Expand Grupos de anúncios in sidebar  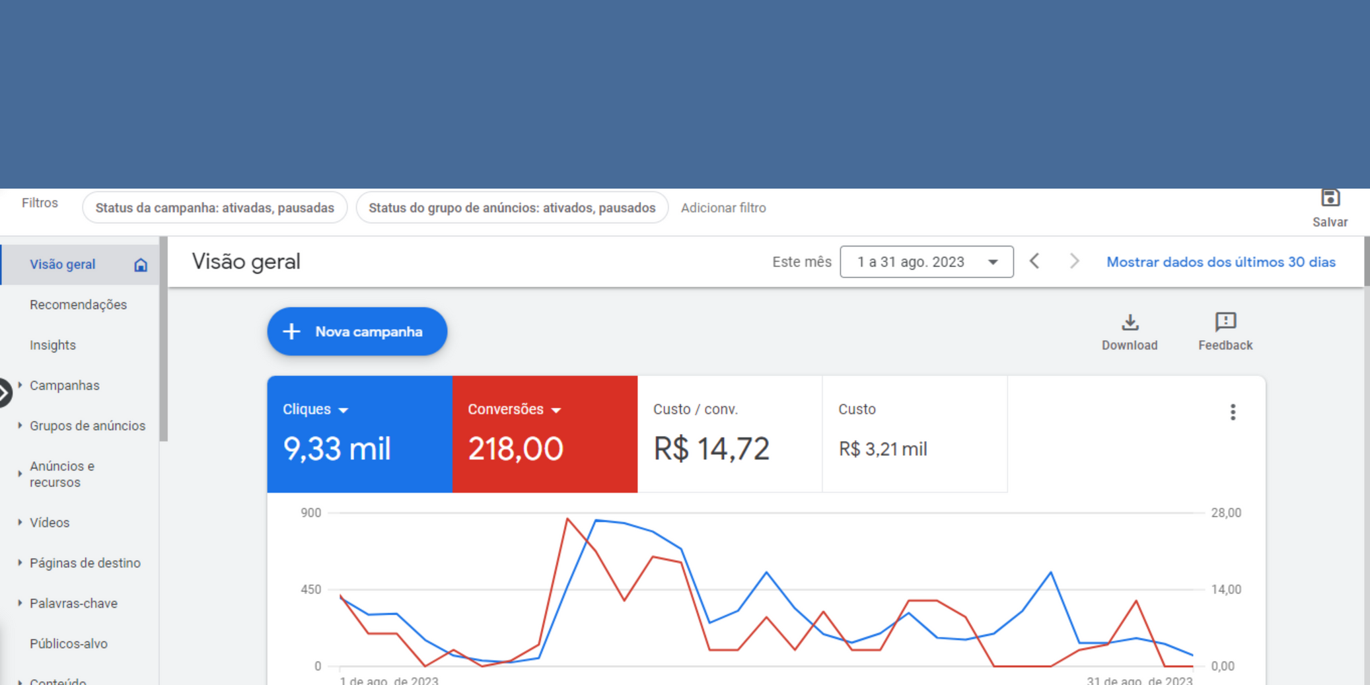pos(87,426)
